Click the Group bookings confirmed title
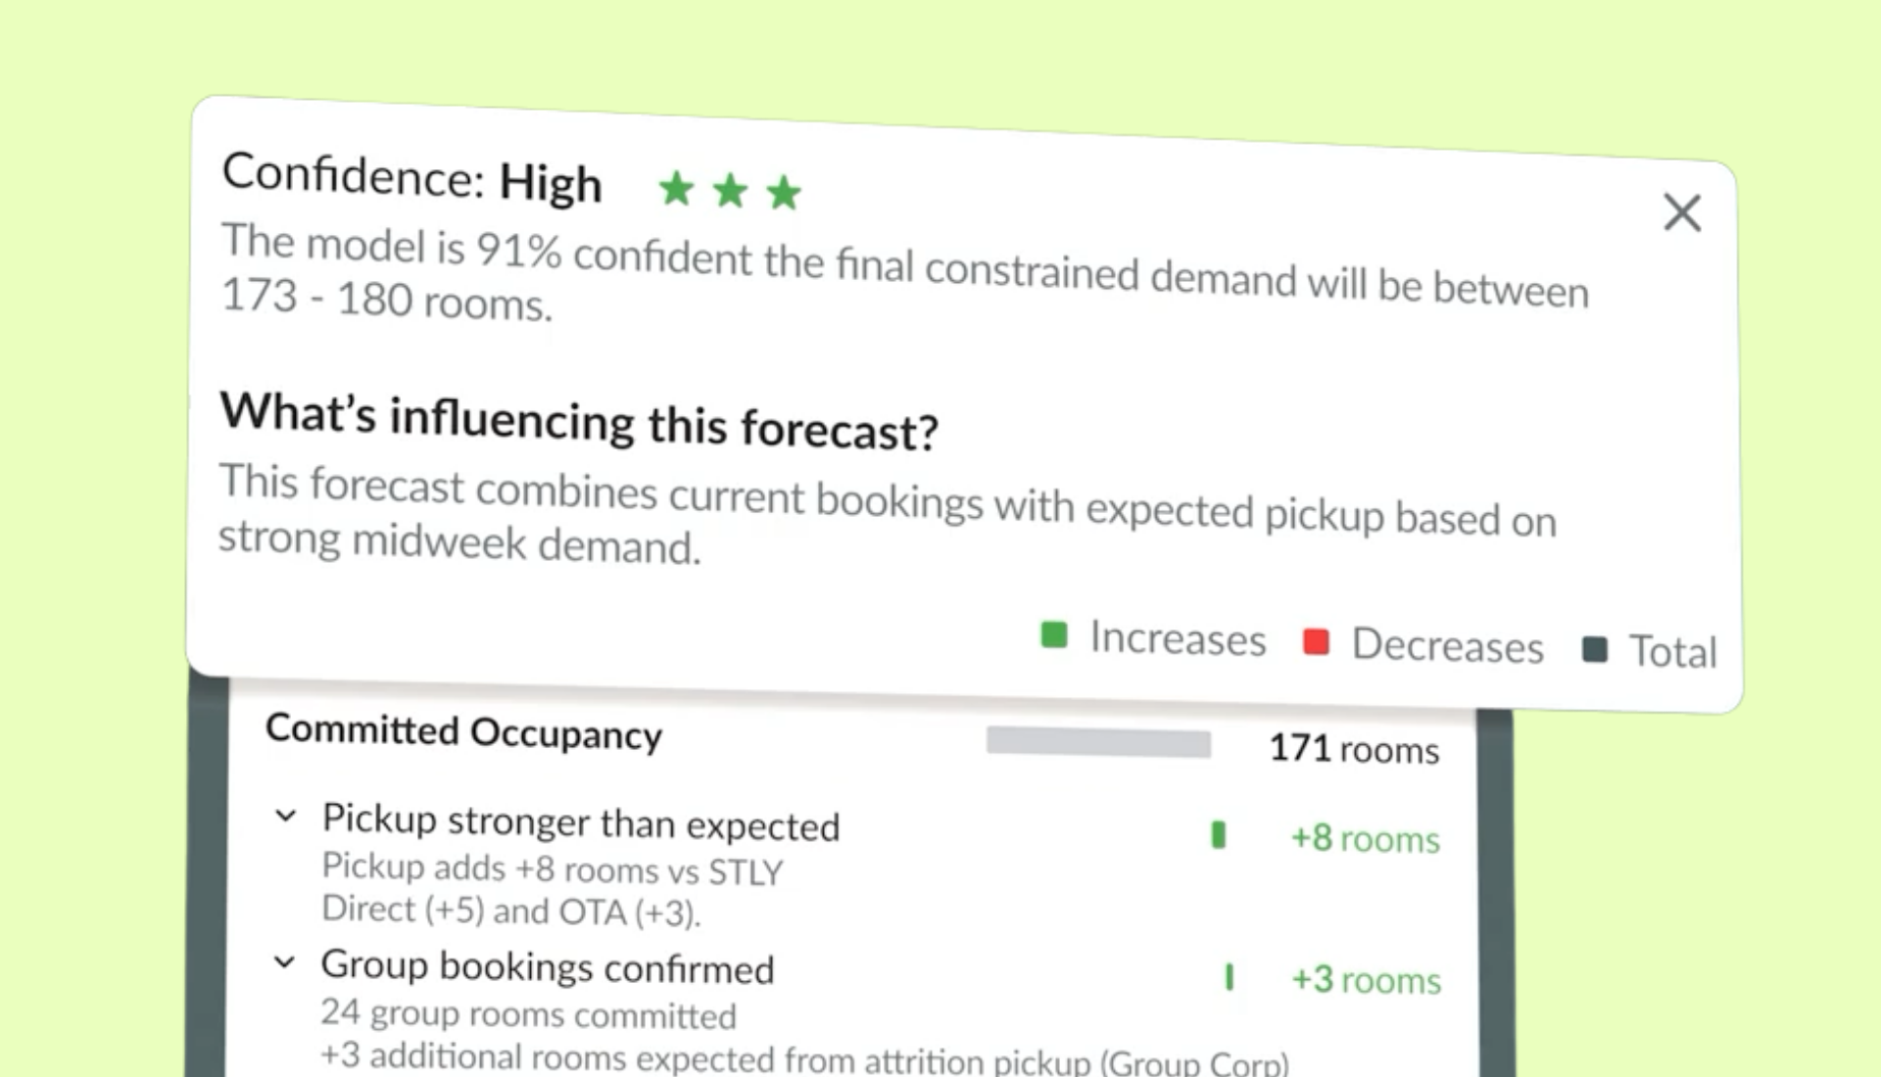The width and height of the screenshot is (1881, 1077). point(548,966)
